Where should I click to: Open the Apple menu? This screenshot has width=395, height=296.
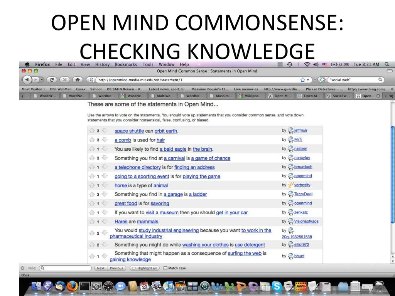[x=27, y=64]
